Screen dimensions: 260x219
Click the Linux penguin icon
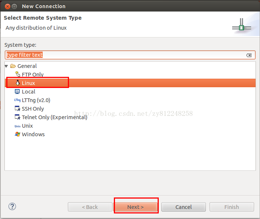coord(17,83)
